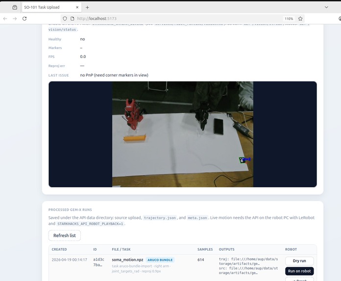Viewport: 341px width, 281px height.
Task: Click the page info icon in address bar
Action: point(73,19)
